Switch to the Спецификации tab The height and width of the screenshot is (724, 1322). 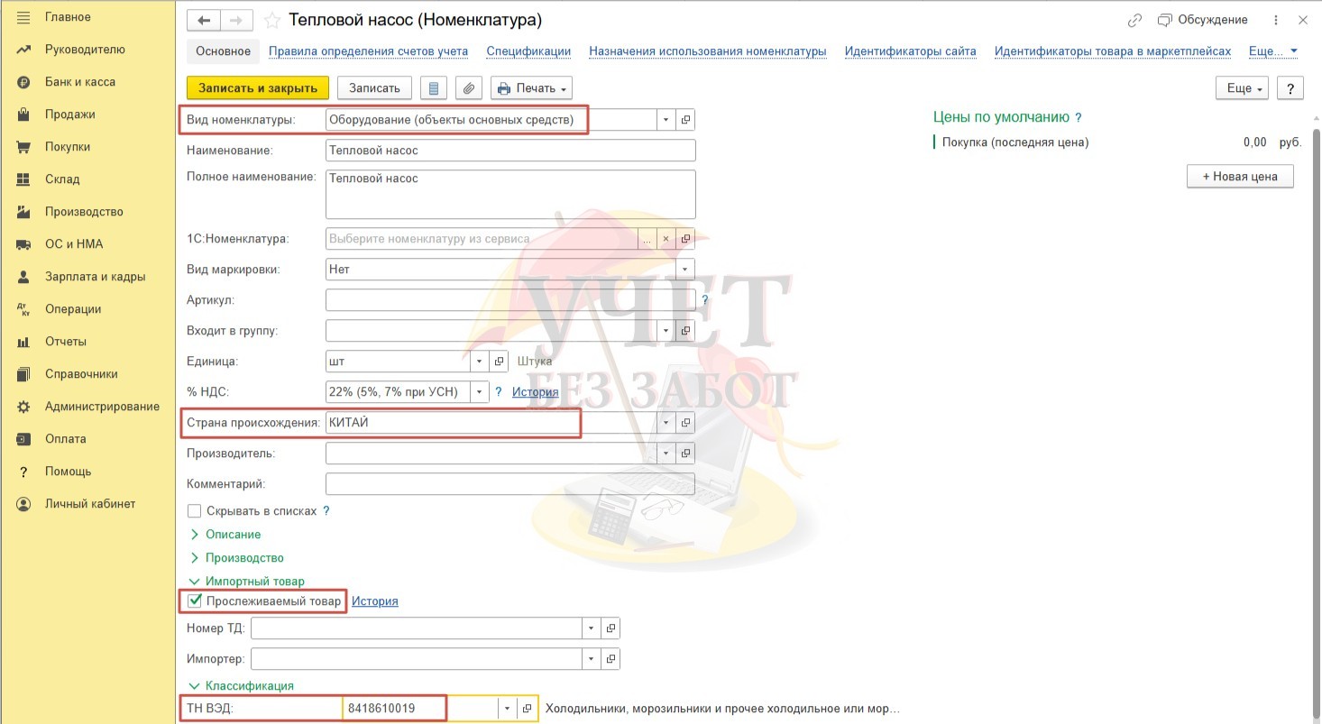click(x=528, y=51)
